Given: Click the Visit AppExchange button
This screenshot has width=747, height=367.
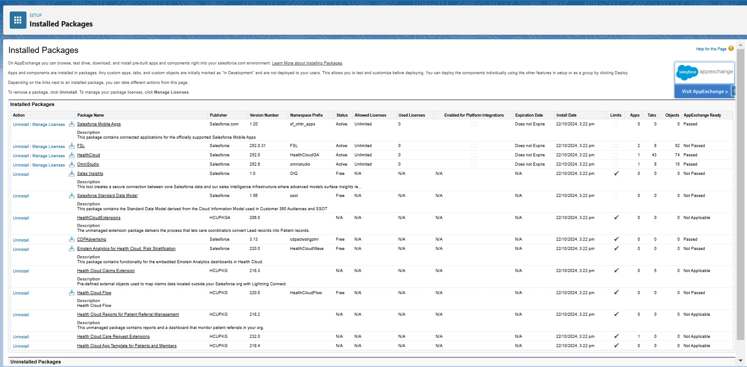Looking at the screenshot, I should pos(705,91).
